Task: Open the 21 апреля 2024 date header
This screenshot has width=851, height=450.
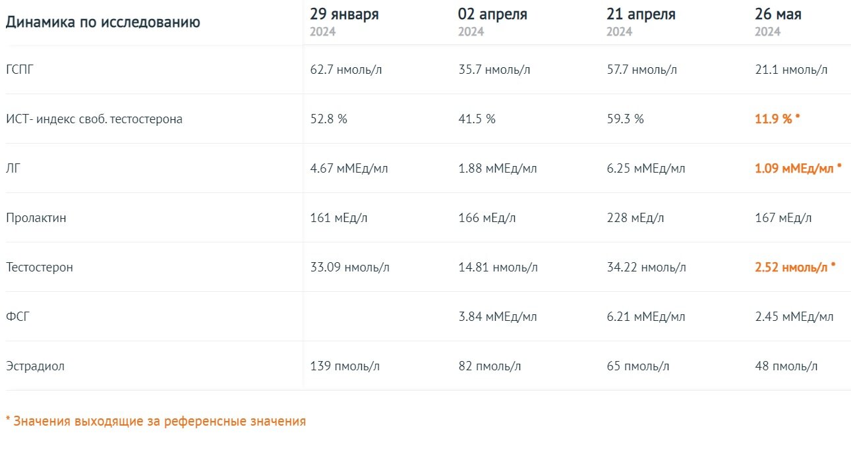Action: tap(641, 22)
